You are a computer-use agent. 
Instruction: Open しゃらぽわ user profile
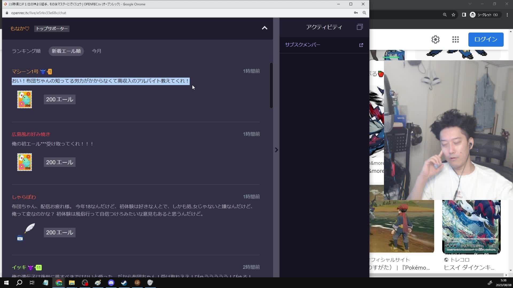pyautogui.click(x=24, y=197)
